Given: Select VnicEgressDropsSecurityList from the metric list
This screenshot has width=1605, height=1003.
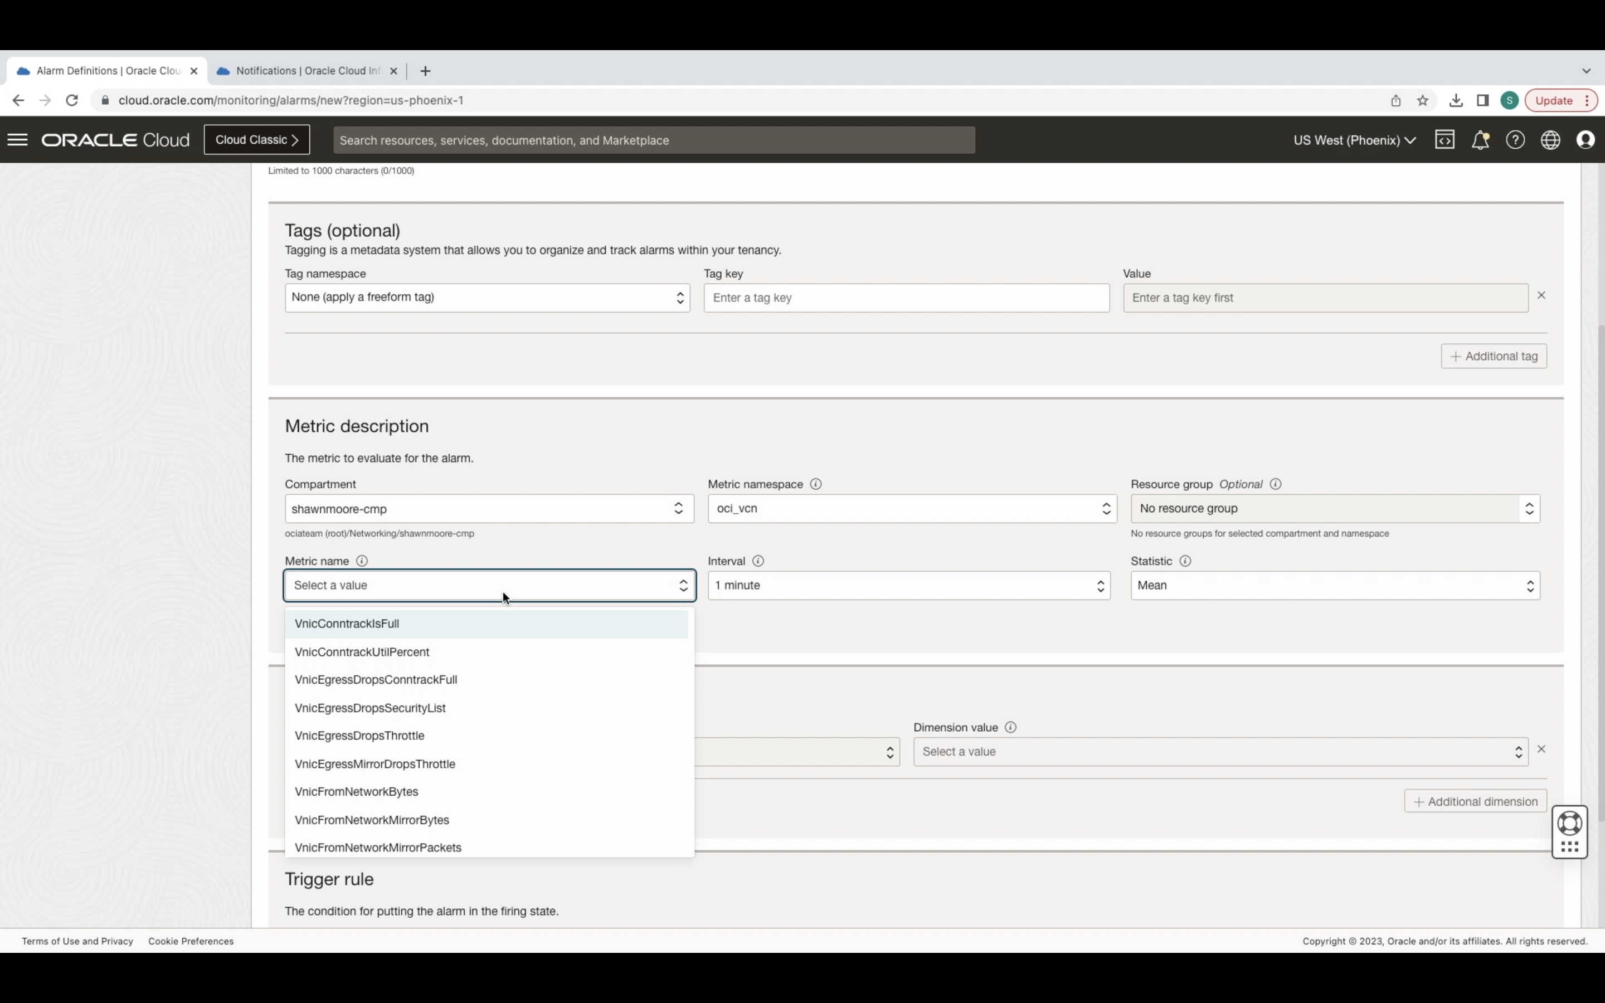Looking at the screenshot, I should pos(370,708).
